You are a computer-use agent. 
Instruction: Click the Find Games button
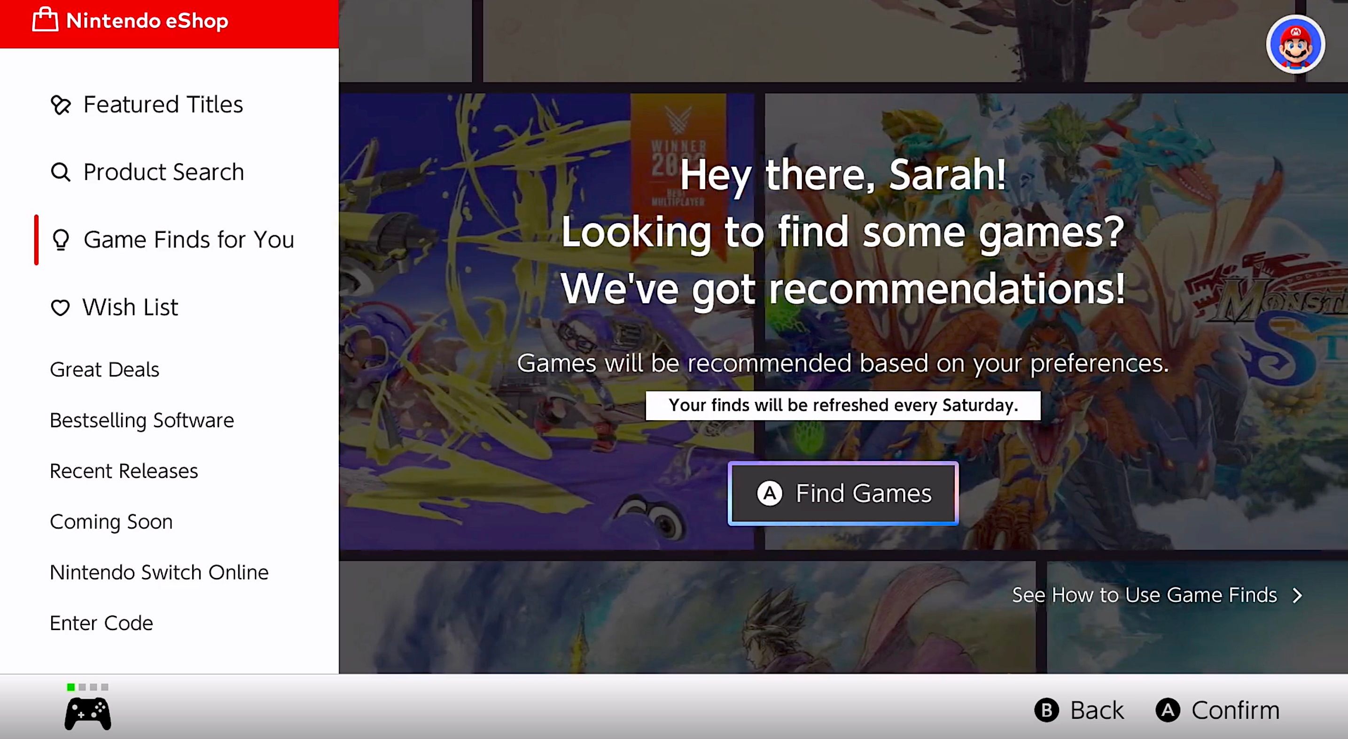[843, 493]
